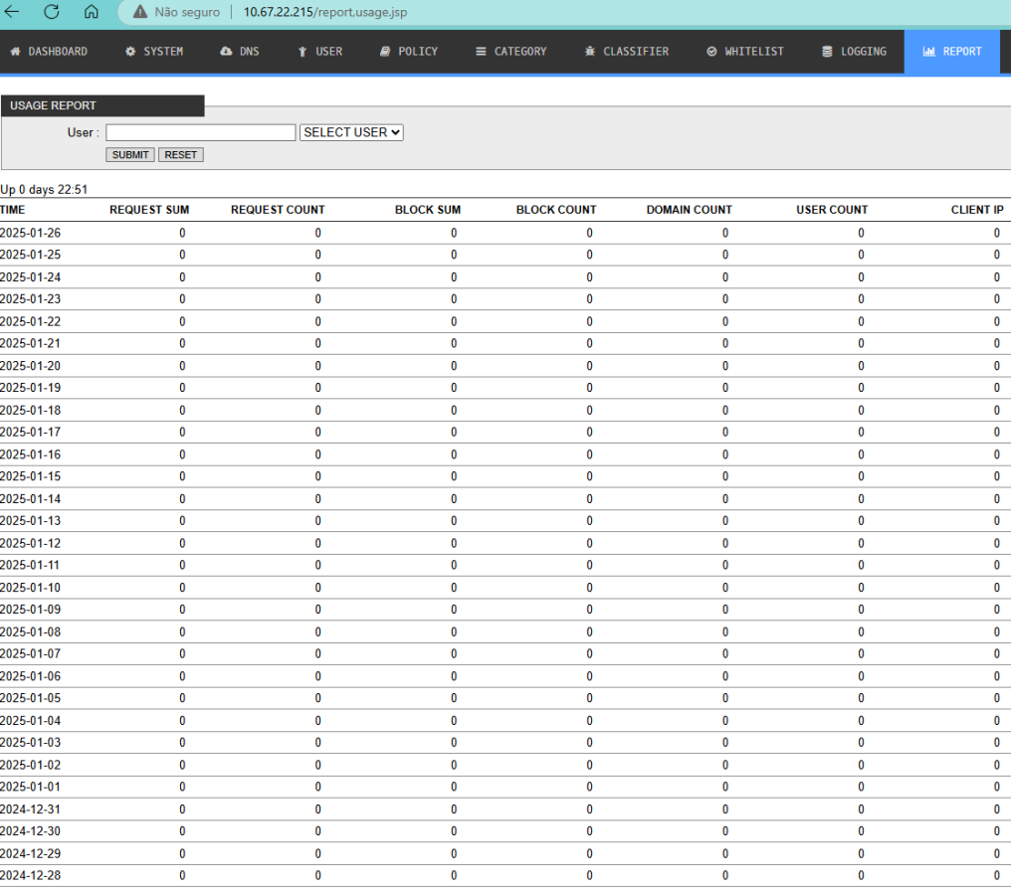
Task: Click the Policy book icon
Action: pos(385,52)
